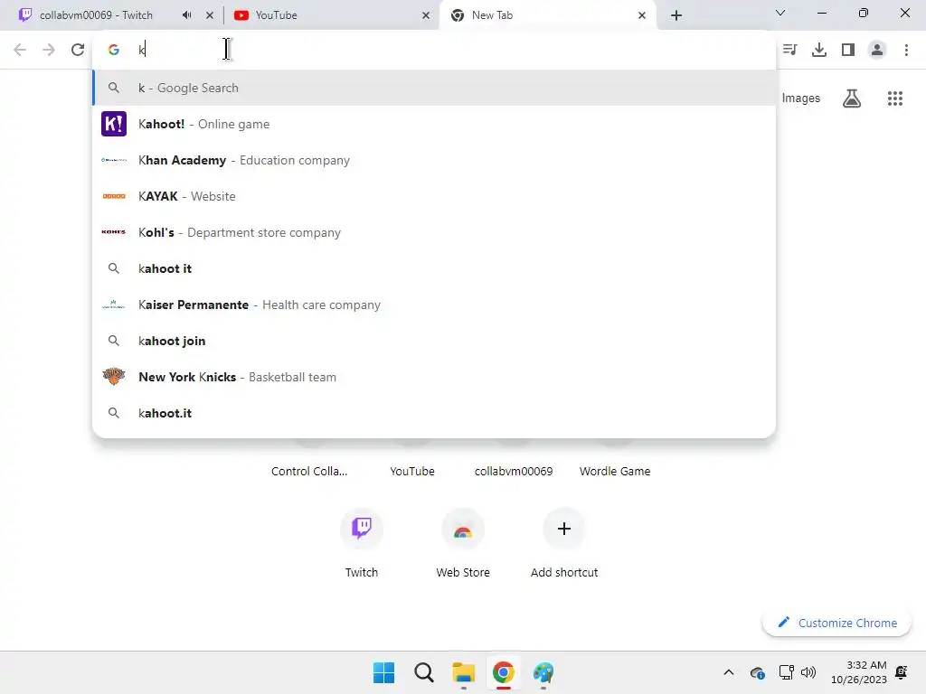
Task: Open the Twitch shortcut icon
Action: 362,528
